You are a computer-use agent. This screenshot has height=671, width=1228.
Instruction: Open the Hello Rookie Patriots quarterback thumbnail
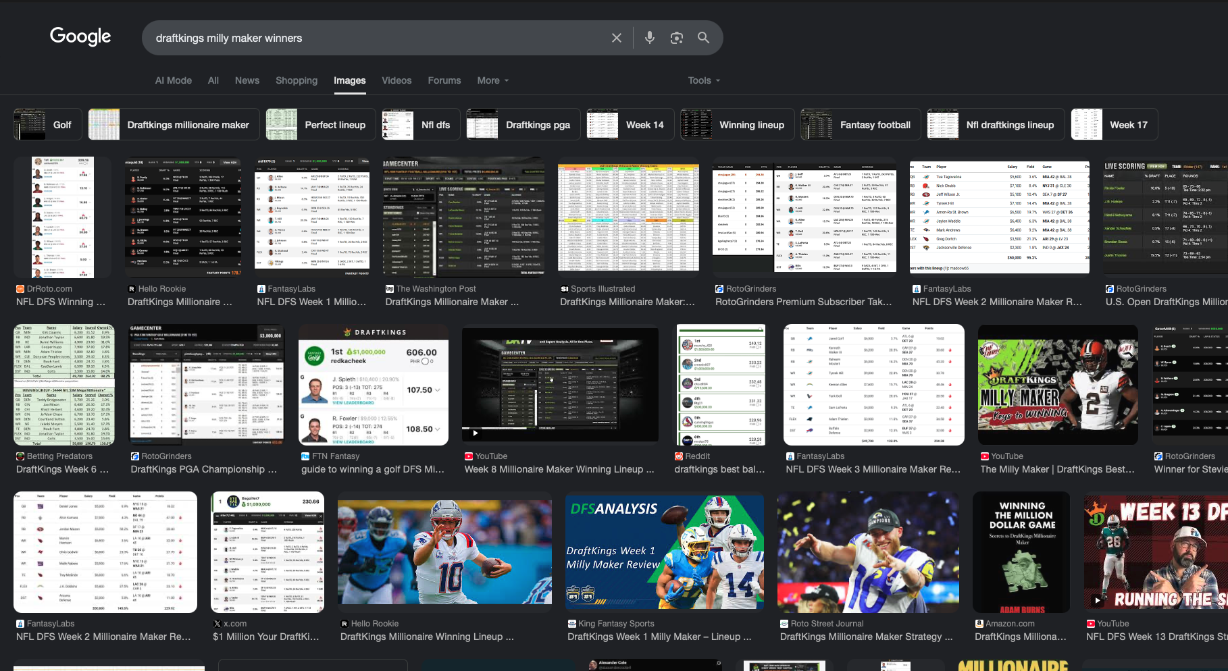[x=444, y=552]
